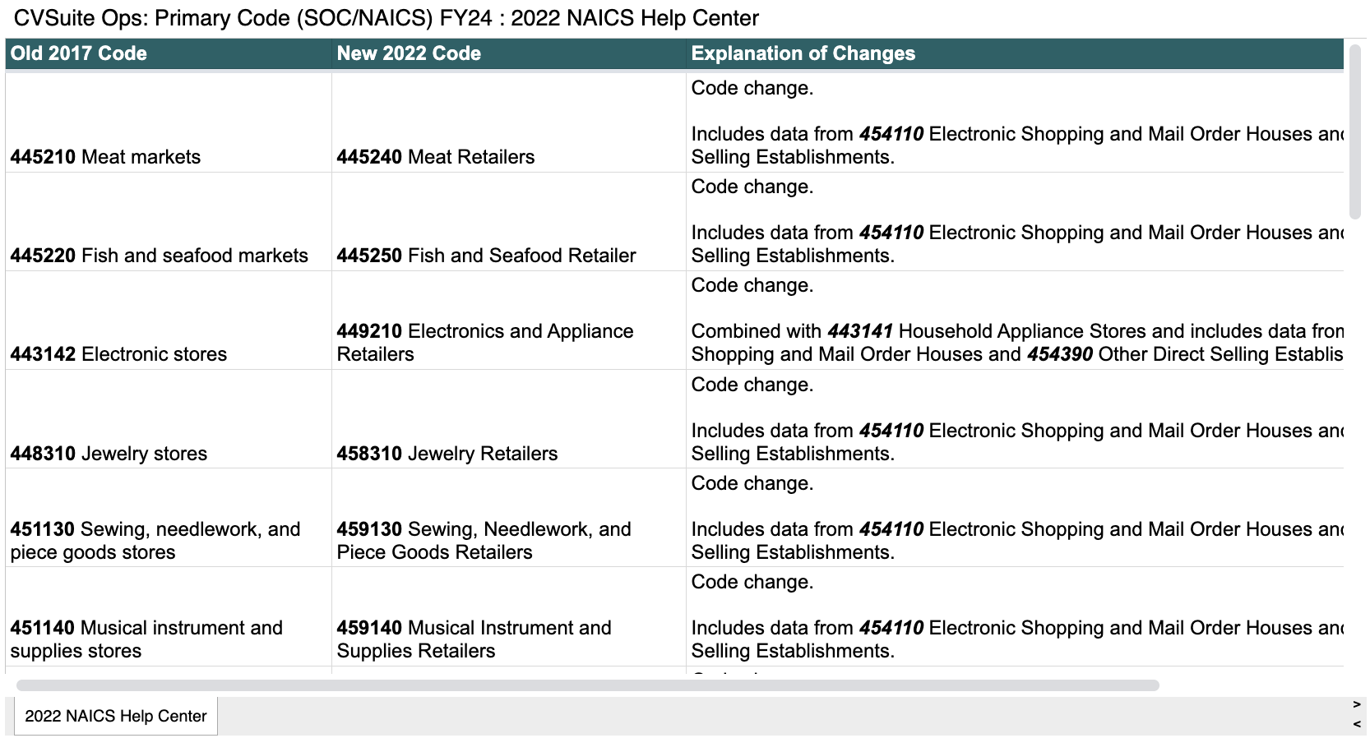Open the 2022 NAICS Help Center tab

pos(116,716)
